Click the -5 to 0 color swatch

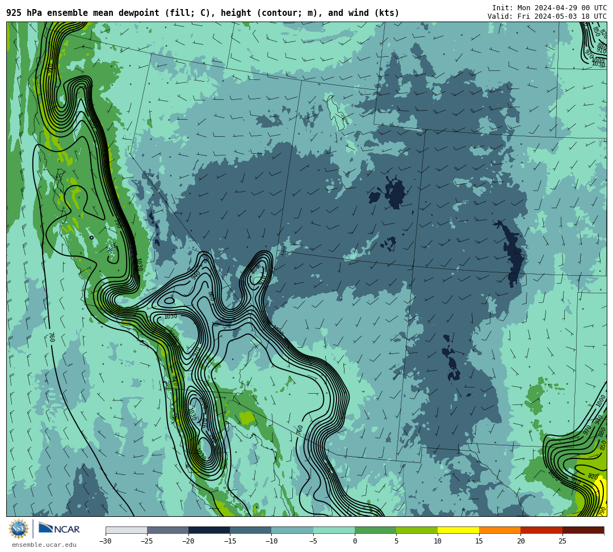(334, 530)
